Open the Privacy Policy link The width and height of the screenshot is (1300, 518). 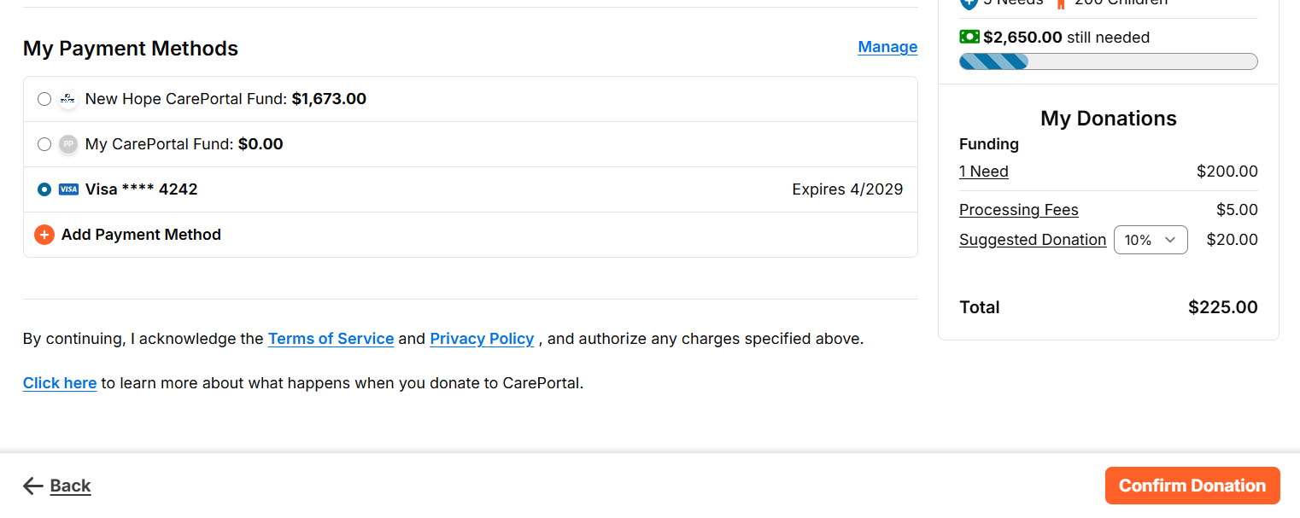pos(482,339)
